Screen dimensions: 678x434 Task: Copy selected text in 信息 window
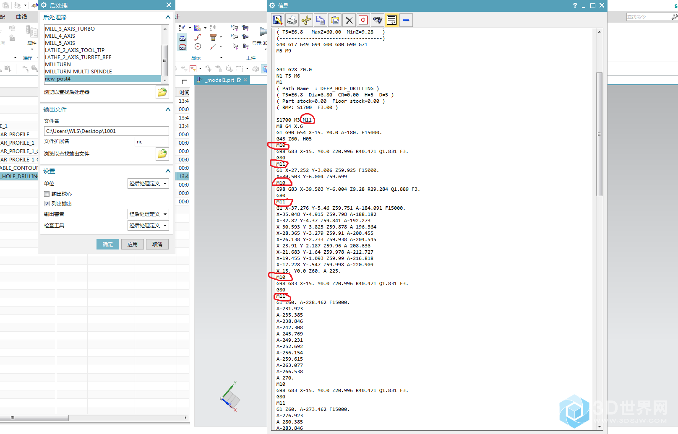point(321,20)
